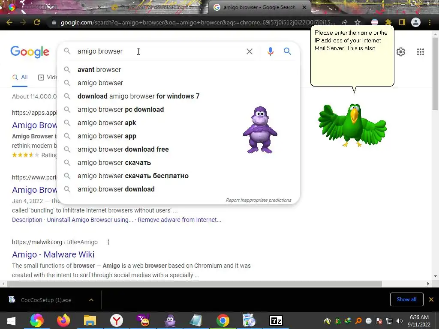
Task: Open more options for malwiki result
Action: pos(108,242)
